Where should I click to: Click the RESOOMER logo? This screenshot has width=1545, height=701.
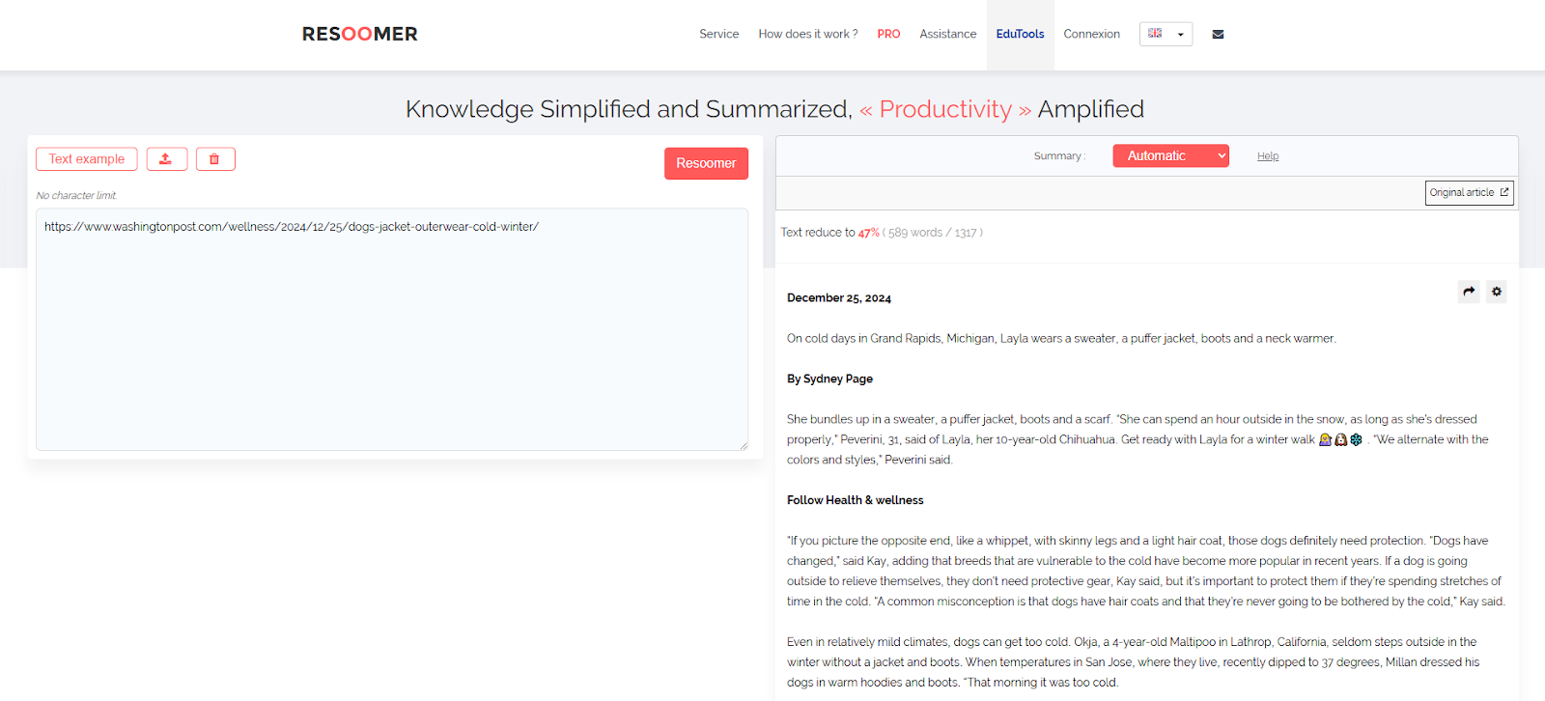360,34
